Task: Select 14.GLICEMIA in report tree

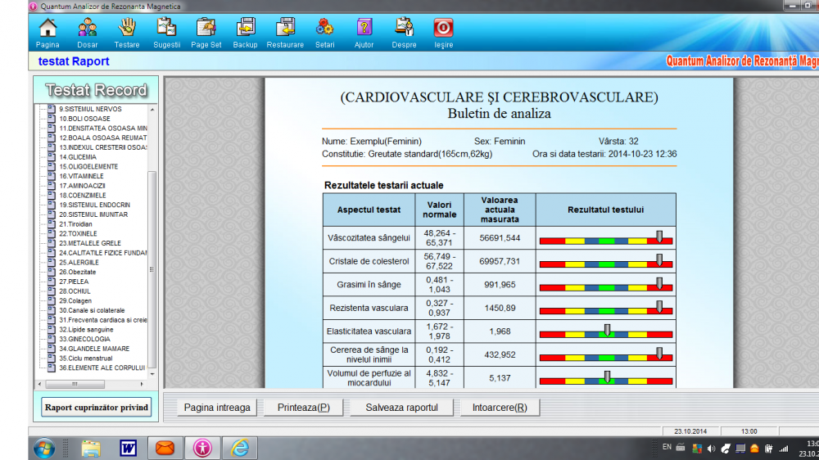Action: point(77,157)
